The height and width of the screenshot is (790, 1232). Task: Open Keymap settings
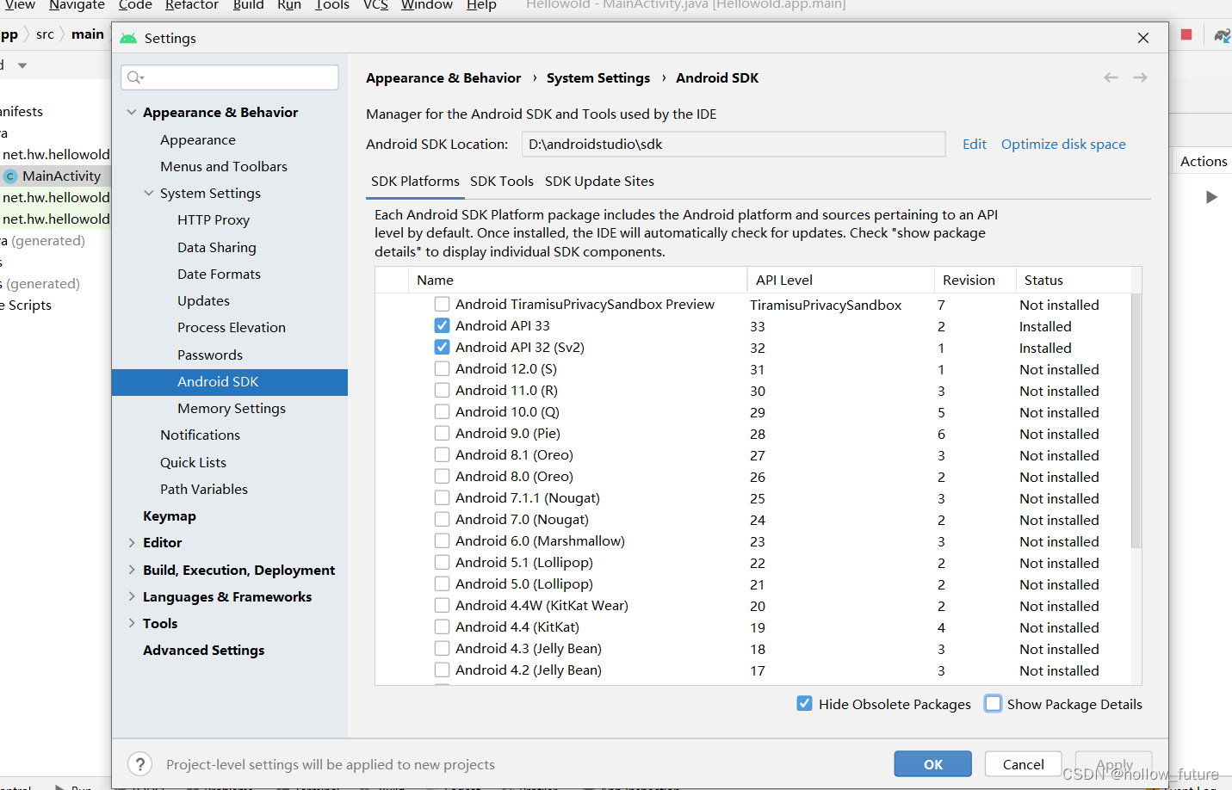pyautogui.click(x=170, y=516)
